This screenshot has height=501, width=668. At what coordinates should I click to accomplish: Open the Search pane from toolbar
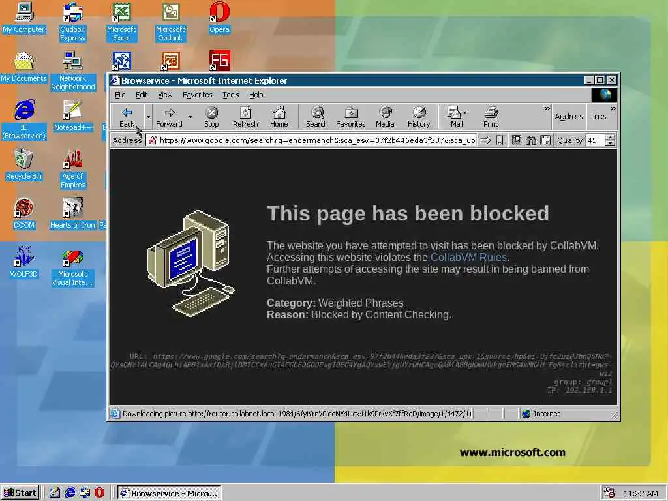coord(317,117)
